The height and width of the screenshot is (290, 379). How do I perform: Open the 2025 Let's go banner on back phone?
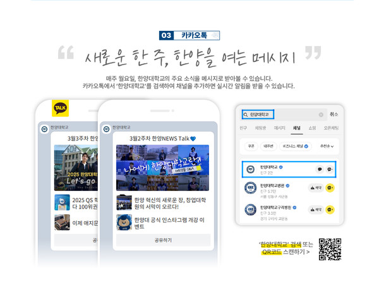pyautogui.click(x=76, y=167)
